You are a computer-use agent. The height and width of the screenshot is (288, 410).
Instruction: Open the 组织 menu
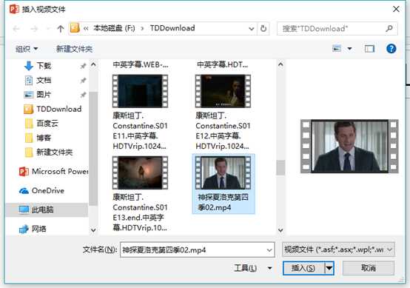(27, 49)
